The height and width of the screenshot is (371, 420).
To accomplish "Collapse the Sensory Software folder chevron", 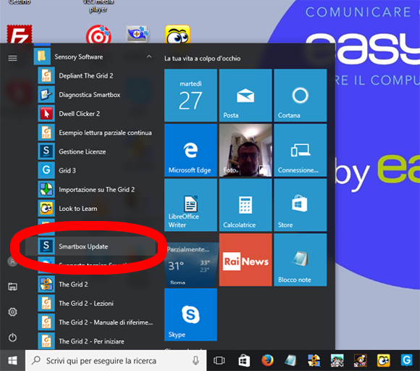I will [x=149, y=57].
